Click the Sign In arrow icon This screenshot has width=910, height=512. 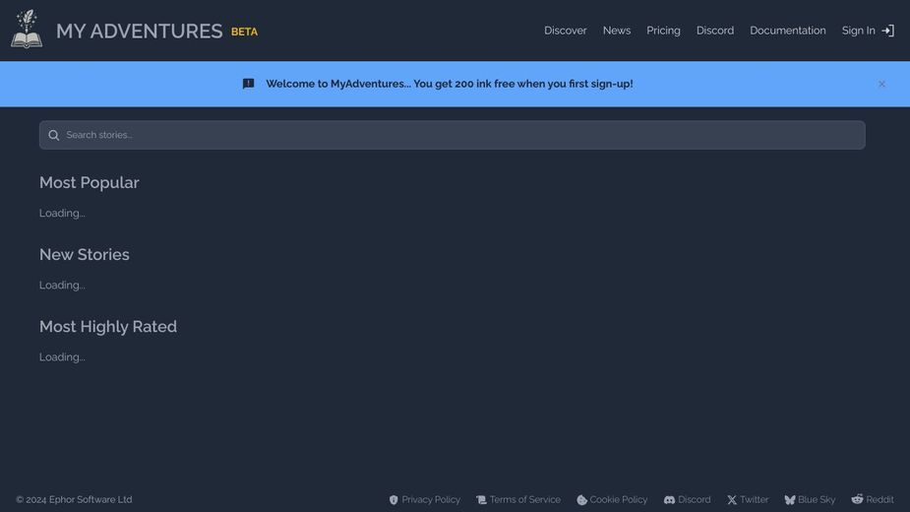pos(887,31)
